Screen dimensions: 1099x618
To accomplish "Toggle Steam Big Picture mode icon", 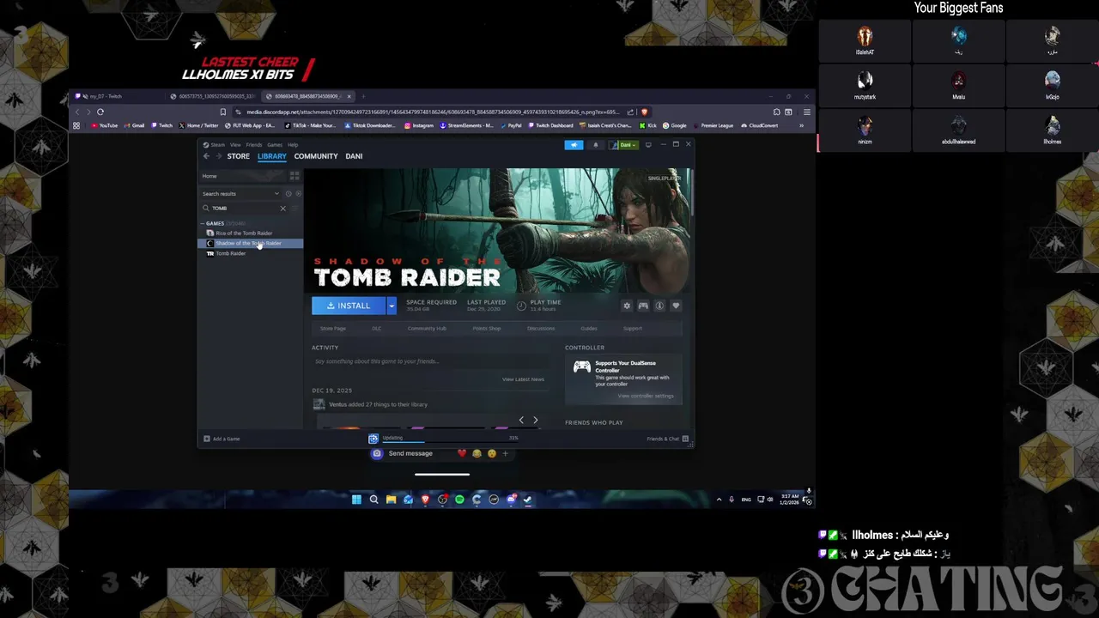I will [648, 145].
